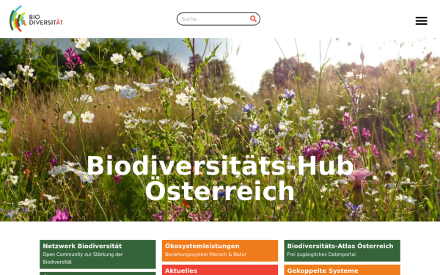This screenshot has width=440, height=275.
Task: Click 'Beziehungssystem Mensch & Natur' text
Action: tap(205, 254)
